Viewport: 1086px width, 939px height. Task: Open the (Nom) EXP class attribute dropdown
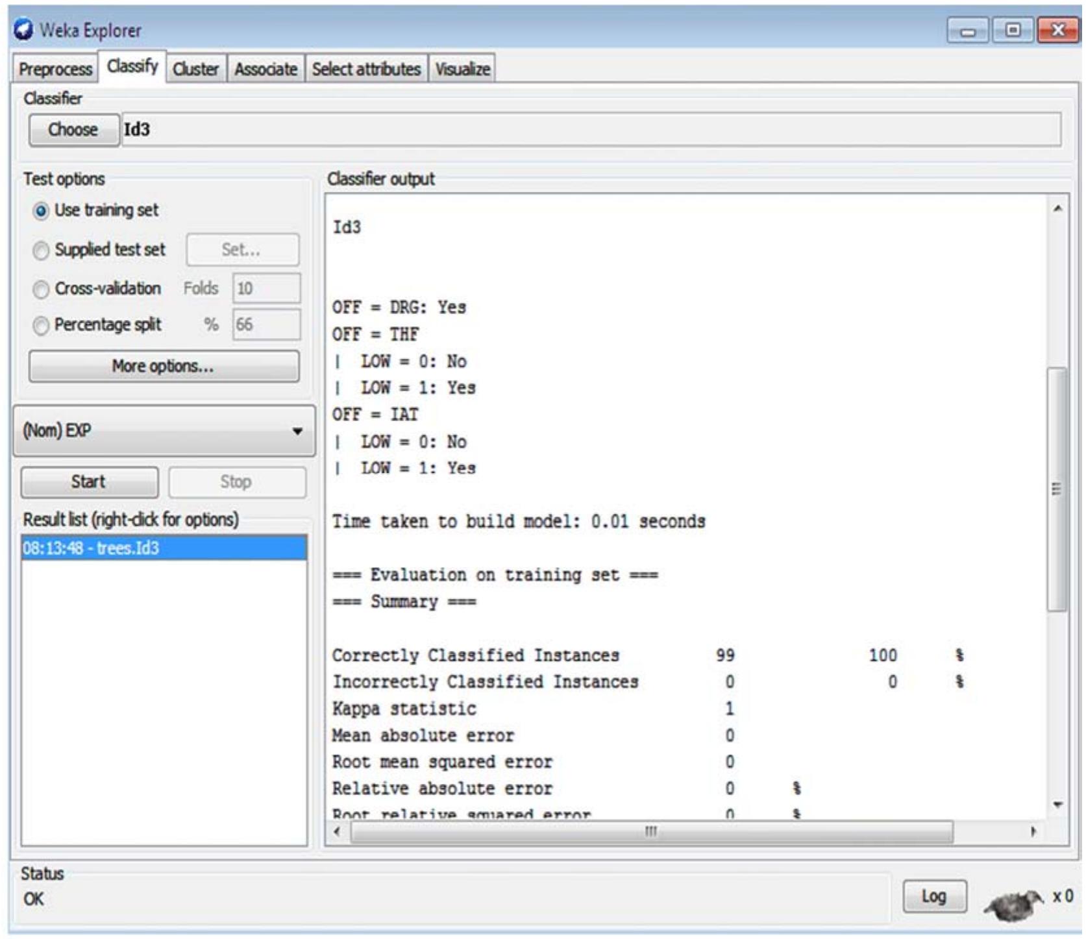tap(164, 431)
